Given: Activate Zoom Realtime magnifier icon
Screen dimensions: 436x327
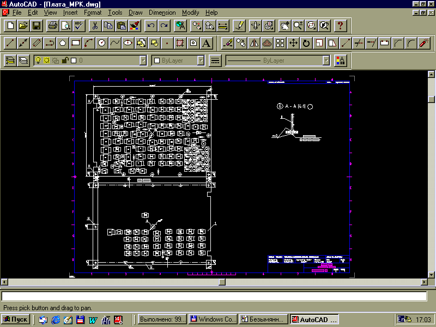Looking at the screenshot, I should pos(298,26).
